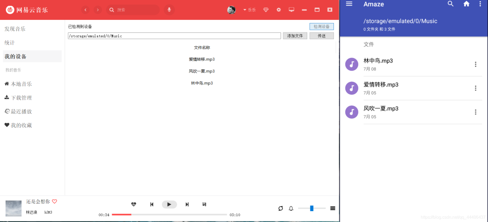
Task: Select 林中鸟.mp3 in the device file list
Action: click(202, 83)
